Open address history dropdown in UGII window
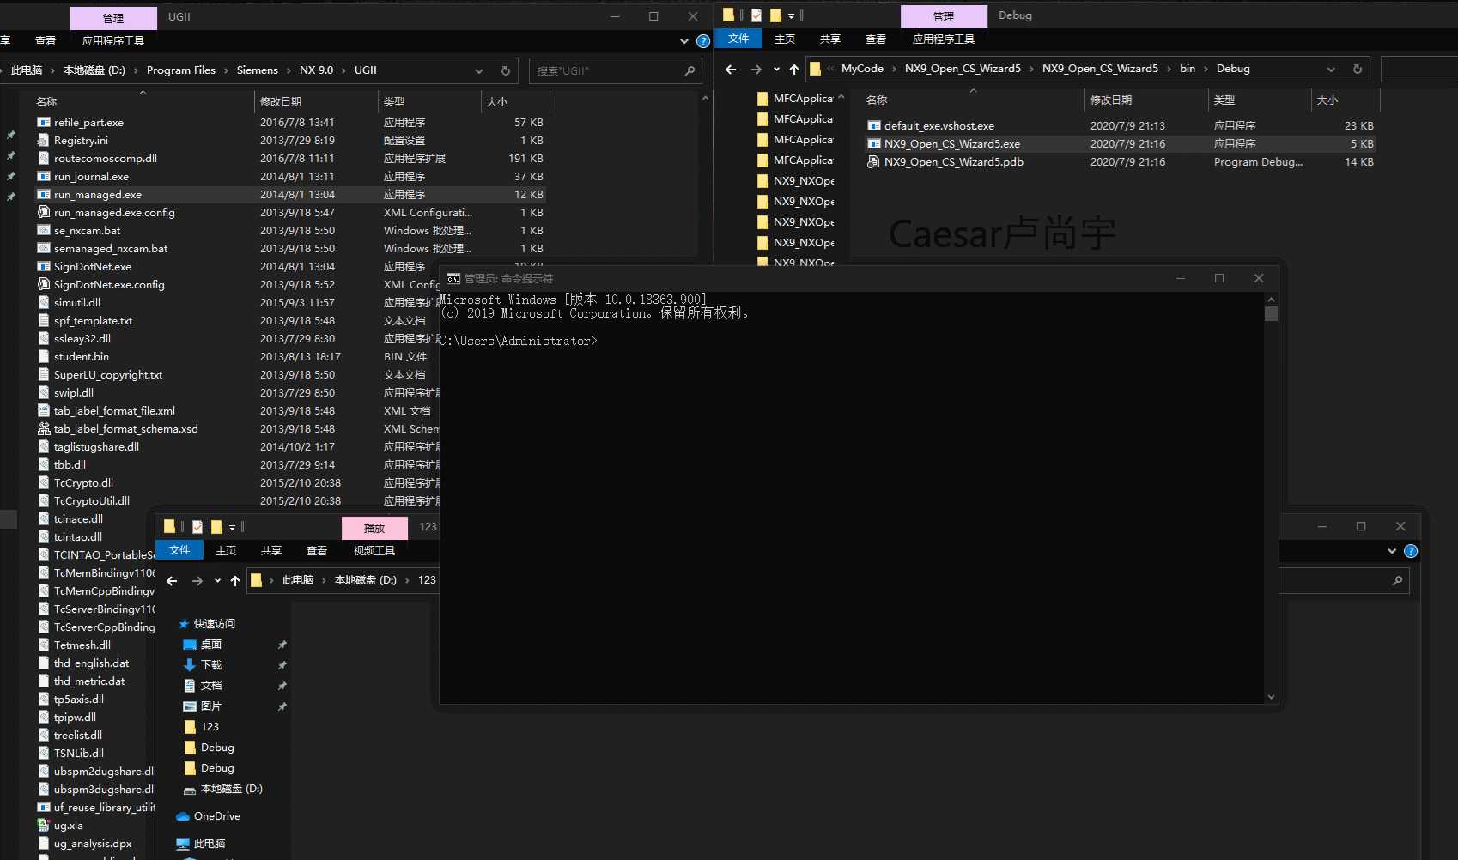 click(x=479, y=70)
